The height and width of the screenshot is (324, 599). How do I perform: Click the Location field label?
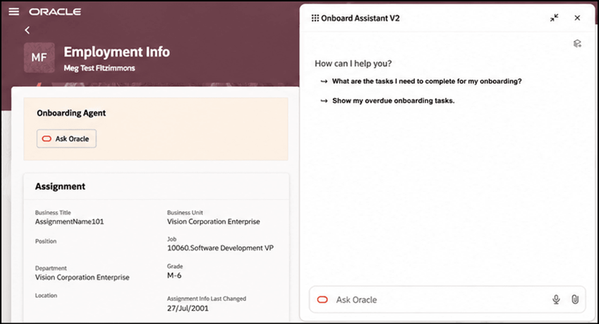coord(46,295)
